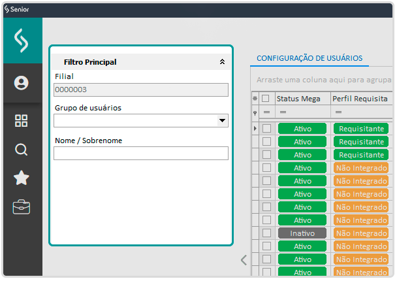The image size is (397, 281).
Task: Check the second Requisitante row checkbox
Action: point(266,142)
